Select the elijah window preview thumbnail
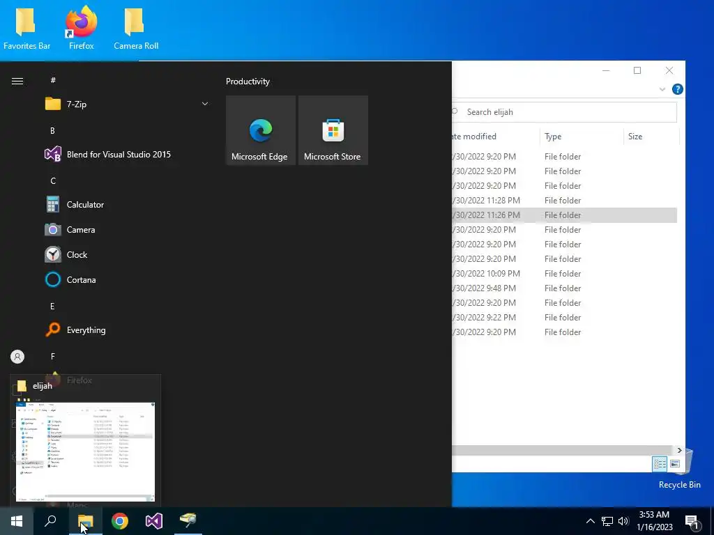 [85, 451]
